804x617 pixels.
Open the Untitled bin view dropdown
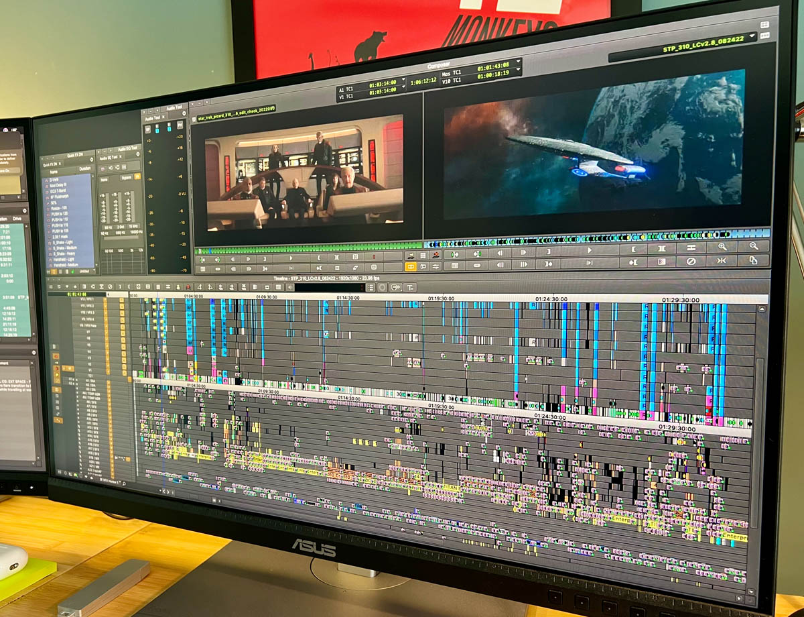tap(86, 271)
